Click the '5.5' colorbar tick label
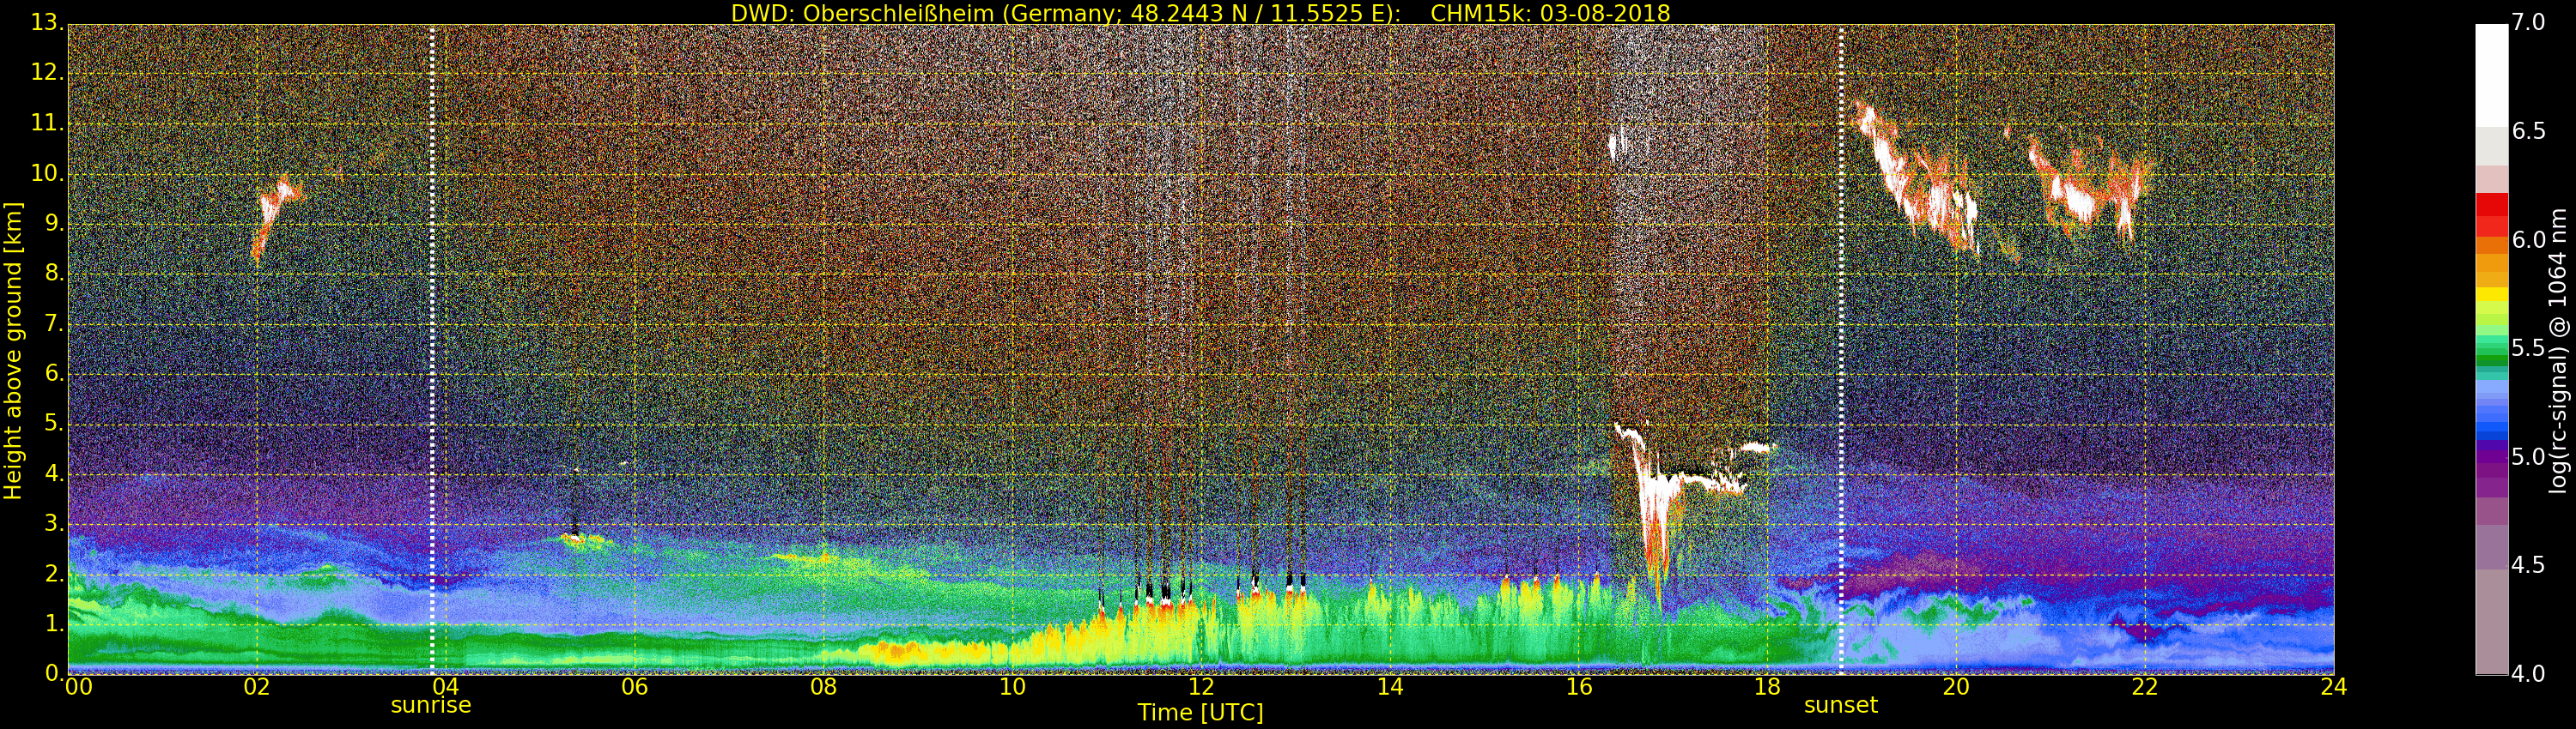 [x=2528, y=347]
